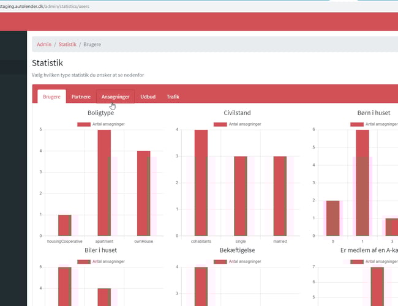
Task: Pick the married bar in Civilstand
Action: [x=279, y=196]
